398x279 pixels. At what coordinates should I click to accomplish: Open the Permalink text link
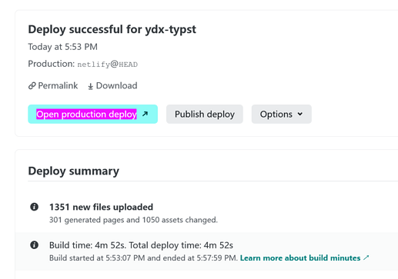coord(58,85)
